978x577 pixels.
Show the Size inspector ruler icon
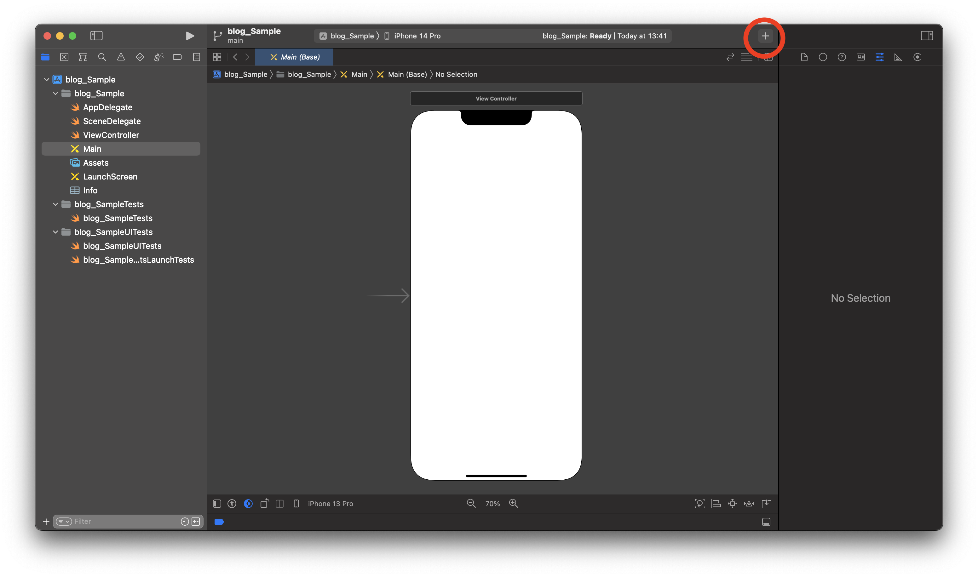(898, 57)
